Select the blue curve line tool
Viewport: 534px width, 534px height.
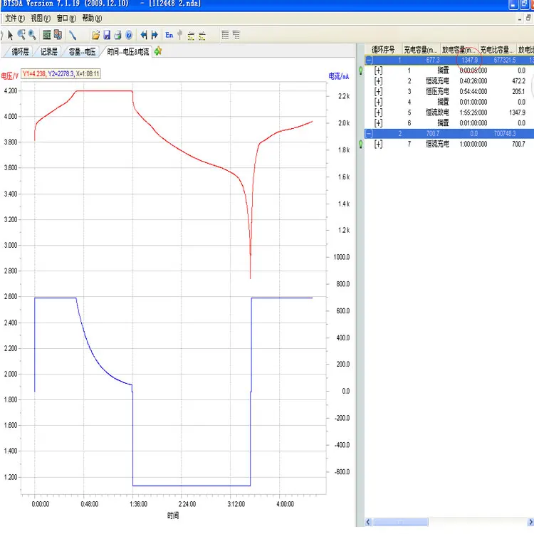click(x=73, y=35)
